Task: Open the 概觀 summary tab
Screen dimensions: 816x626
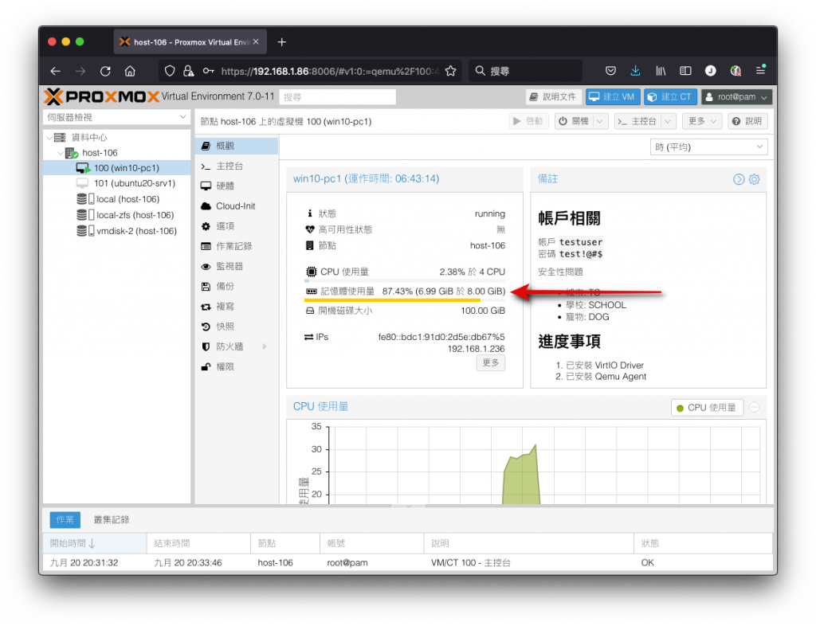Action: (x=237, y=146)
